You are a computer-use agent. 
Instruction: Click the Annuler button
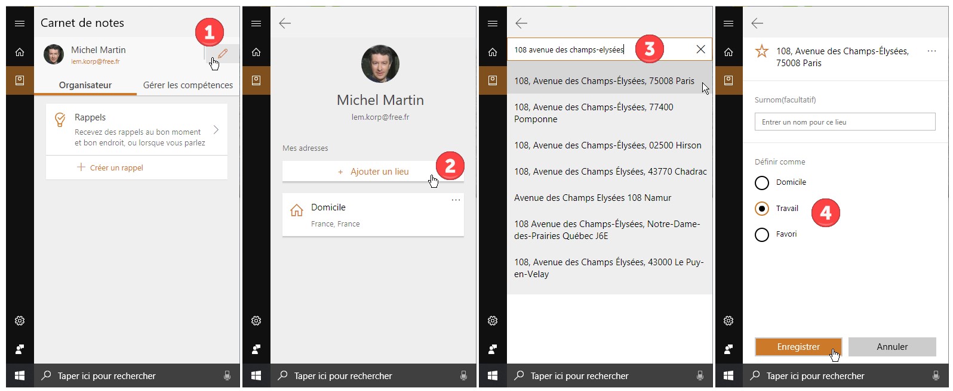pos(891,347)
